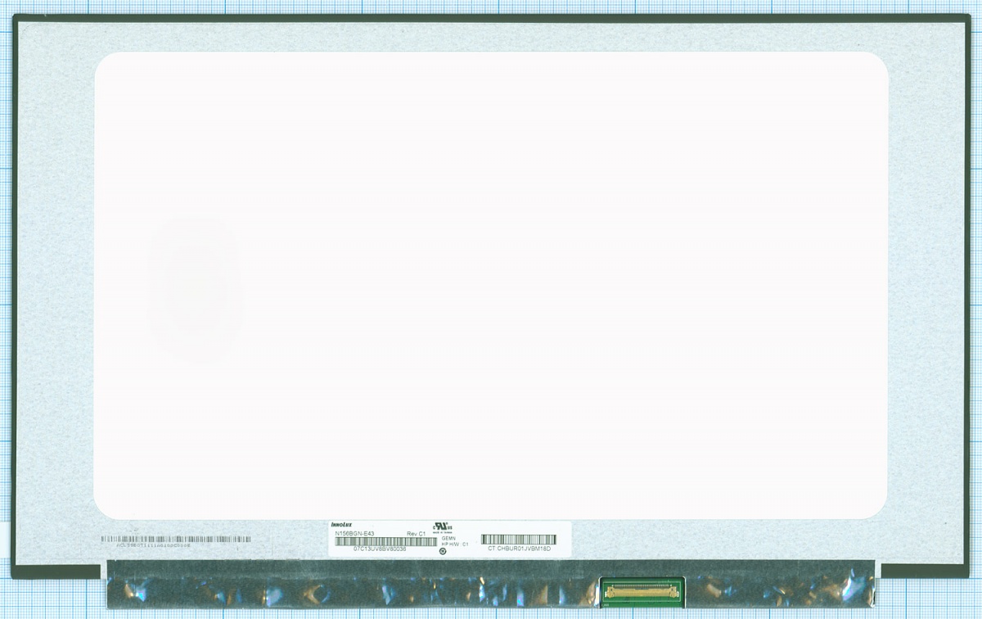Click the faint smudge on the white panel
The height and width of the screenshot is (619, 982).
(195, 287)
